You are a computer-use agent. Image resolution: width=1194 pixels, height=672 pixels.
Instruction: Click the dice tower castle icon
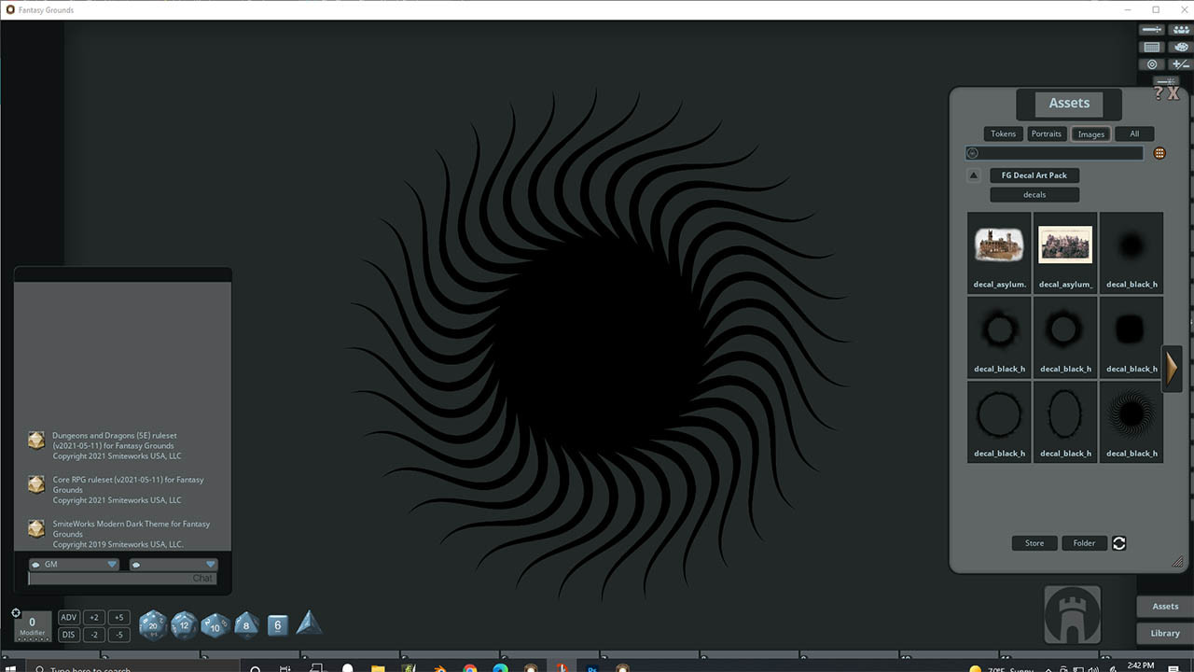(x=1071, y=614)
